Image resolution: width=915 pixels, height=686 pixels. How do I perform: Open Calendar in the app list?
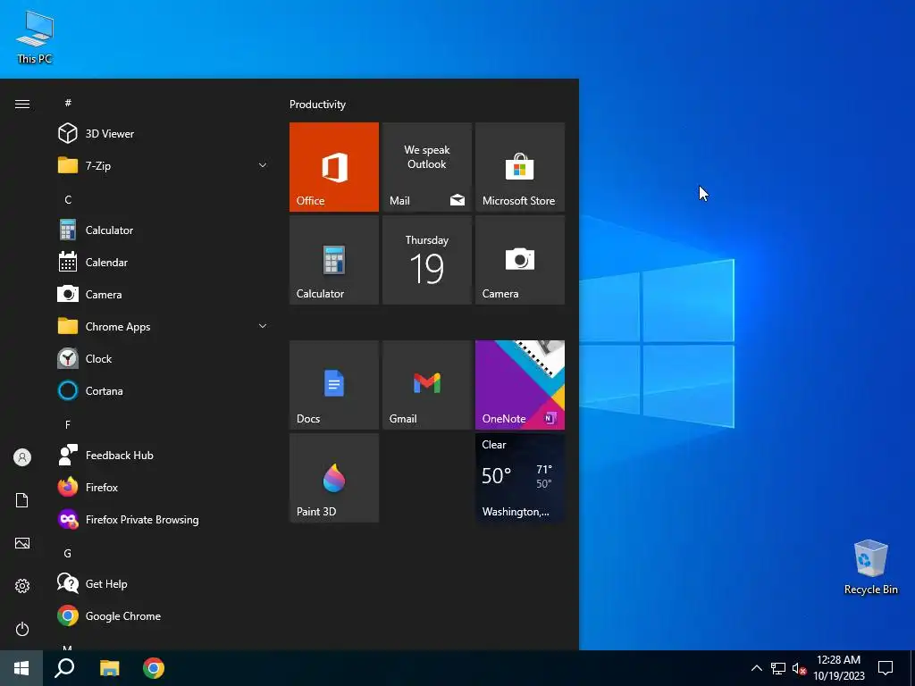pyautogui.click(x=164, y=262)
